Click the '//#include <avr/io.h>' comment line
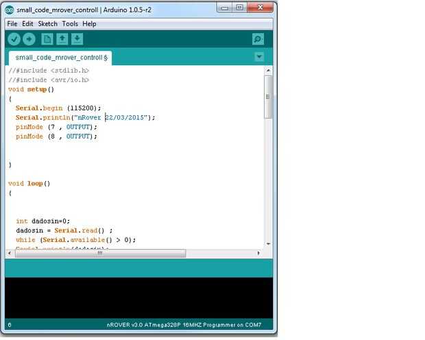 coord(49,80)
